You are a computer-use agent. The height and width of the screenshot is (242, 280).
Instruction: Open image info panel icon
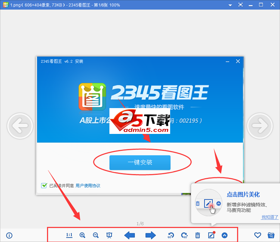coord(9,236)
